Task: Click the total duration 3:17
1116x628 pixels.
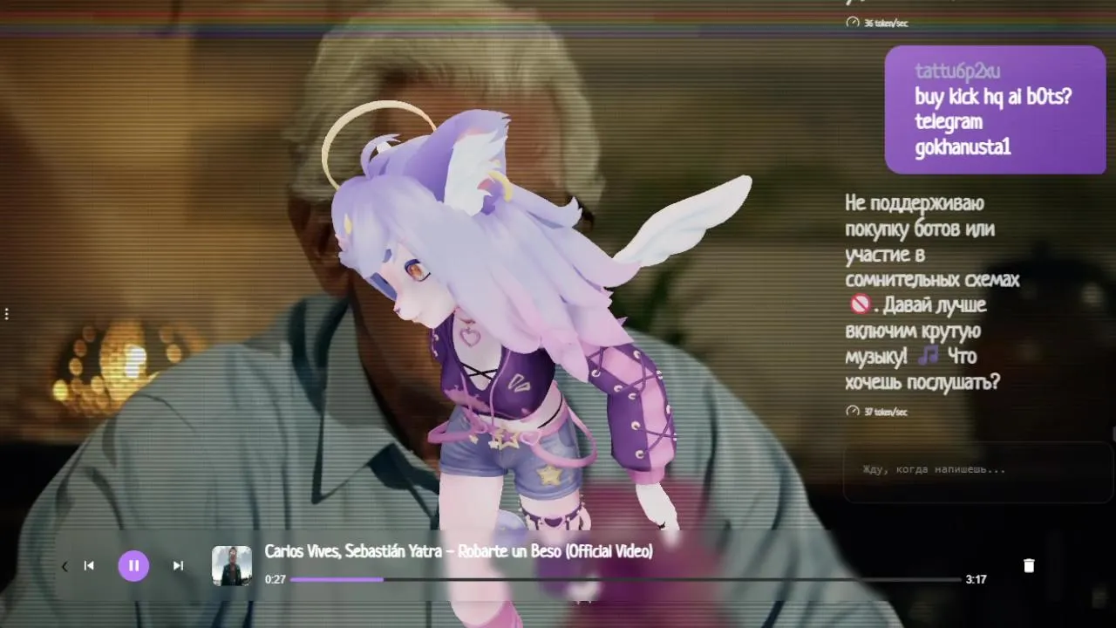Action: pyautogui.click(x=976, y=579)
